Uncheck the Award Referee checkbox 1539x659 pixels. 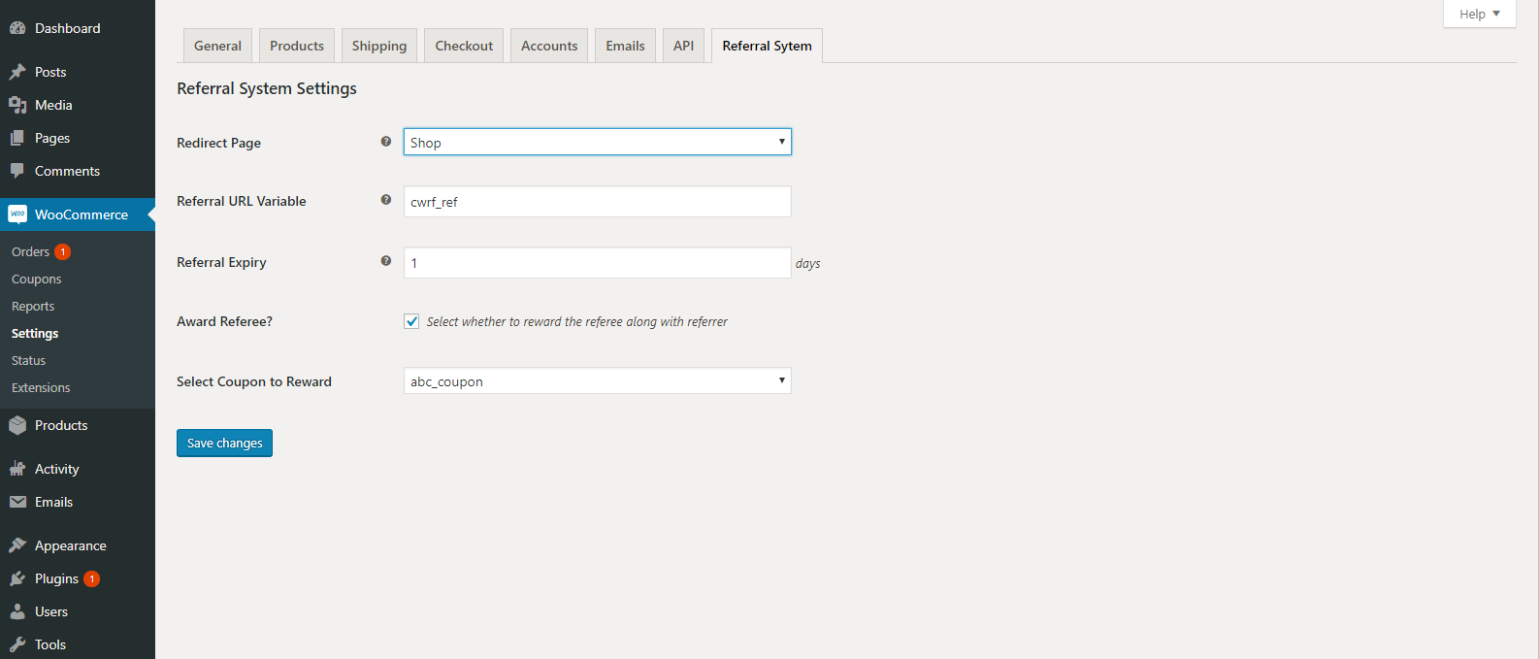411,321
